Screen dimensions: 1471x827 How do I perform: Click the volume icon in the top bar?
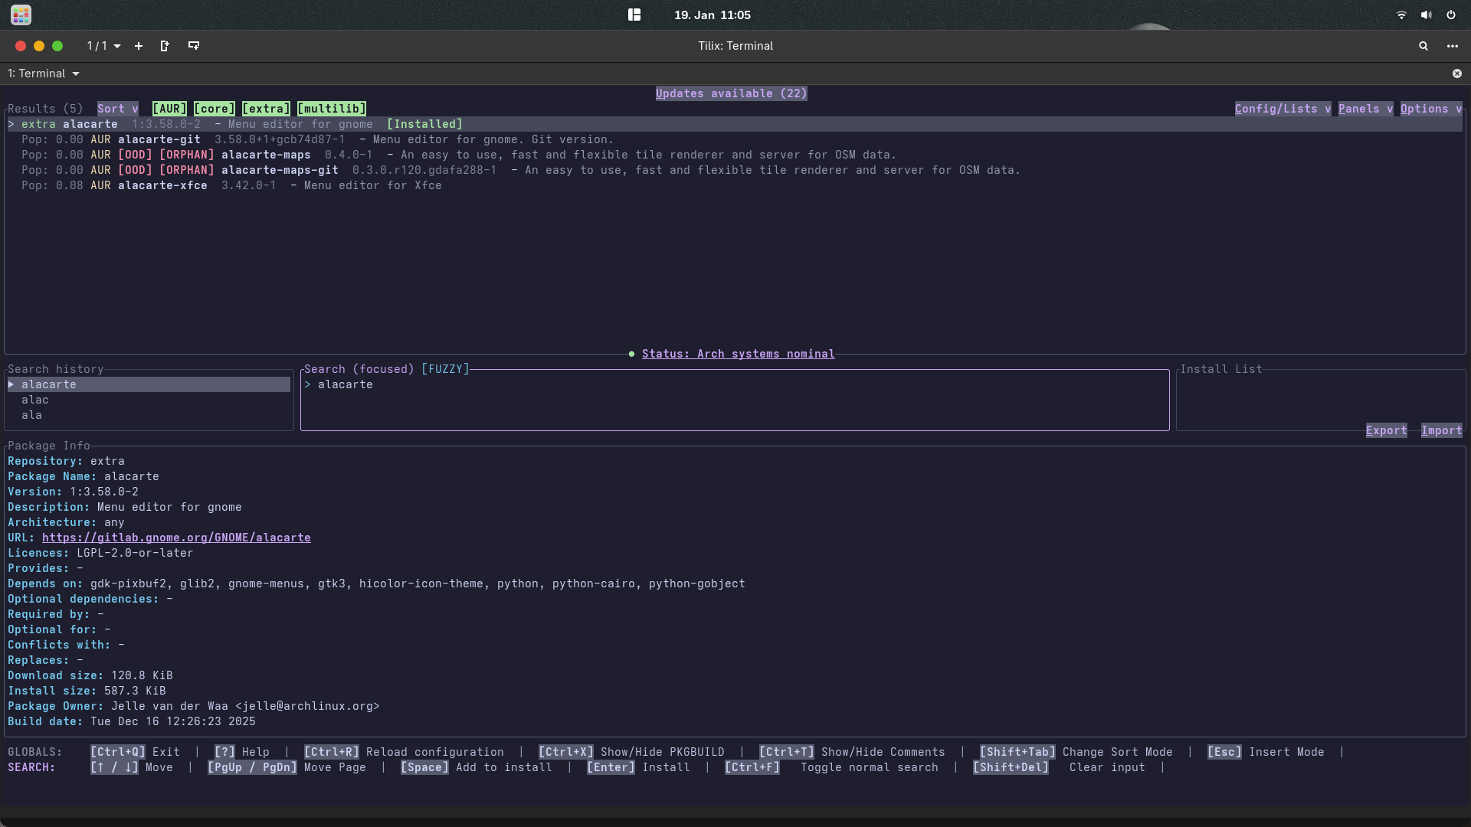tap(1426, 15)
